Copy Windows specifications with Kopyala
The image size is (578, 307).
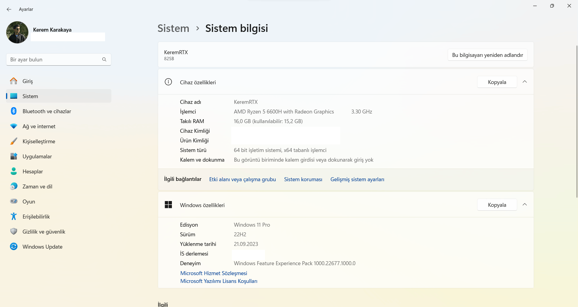pos(497,205)
